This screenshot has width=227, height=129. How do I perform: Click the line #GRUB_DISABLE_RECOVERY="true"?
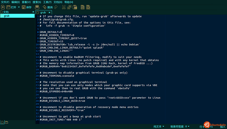click(63, 110)
